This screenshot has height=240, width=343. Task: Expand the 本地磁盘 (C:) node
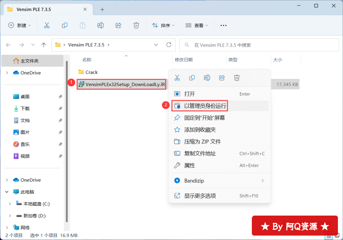pyautogui.click(x=10, y=204)
